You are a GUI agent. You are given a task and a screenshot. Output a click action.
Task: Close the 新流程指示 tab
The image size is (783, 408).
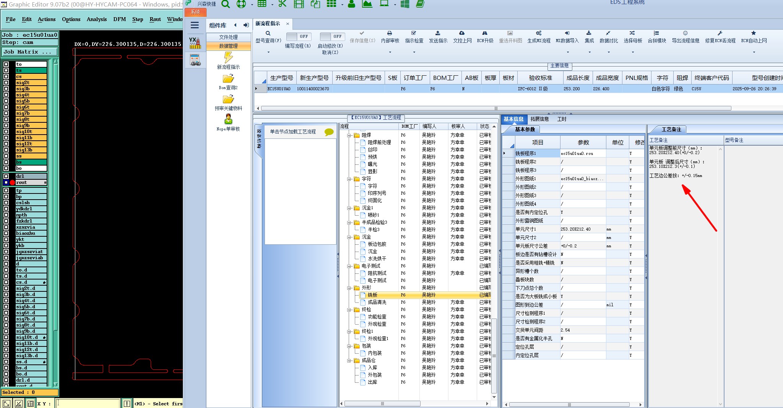point(288,24)
